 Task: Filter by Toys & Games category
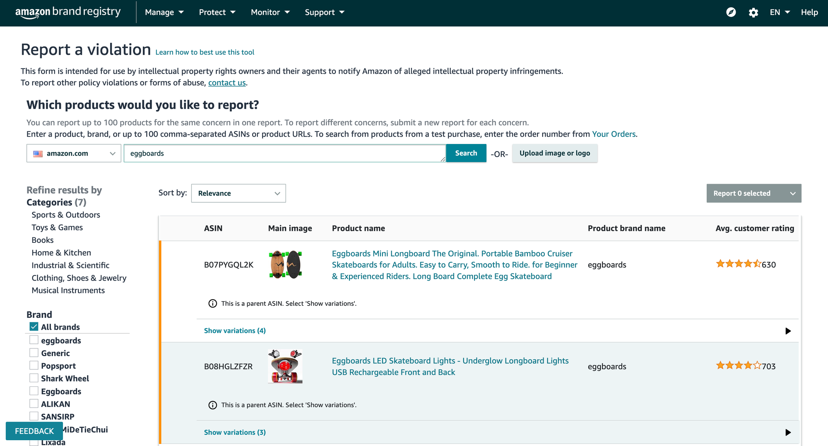[x=57, y=228]
